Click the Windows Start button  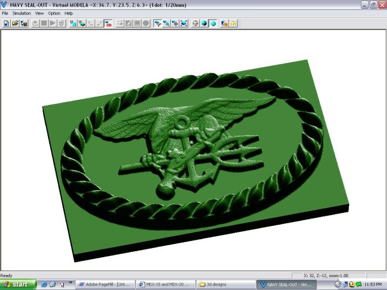pos(18,284)
